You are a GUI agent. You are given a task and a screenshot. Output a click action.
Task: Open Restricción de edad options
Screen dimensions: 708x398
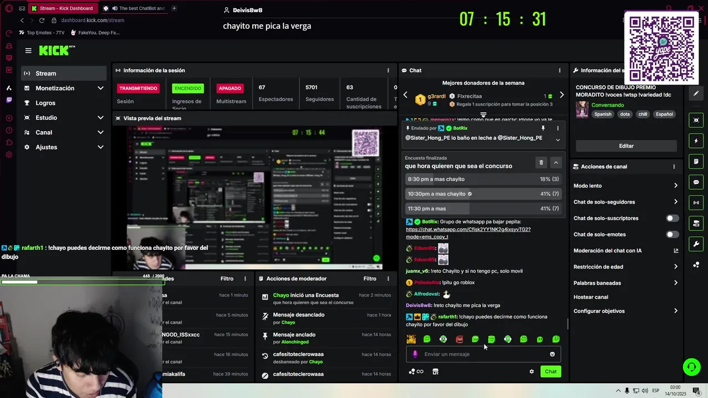pyautogui.click(x=625, y=267)
